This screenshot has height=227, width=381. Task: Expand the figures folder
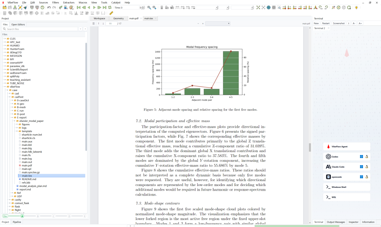pyautogui.click(x=17, y=124)
